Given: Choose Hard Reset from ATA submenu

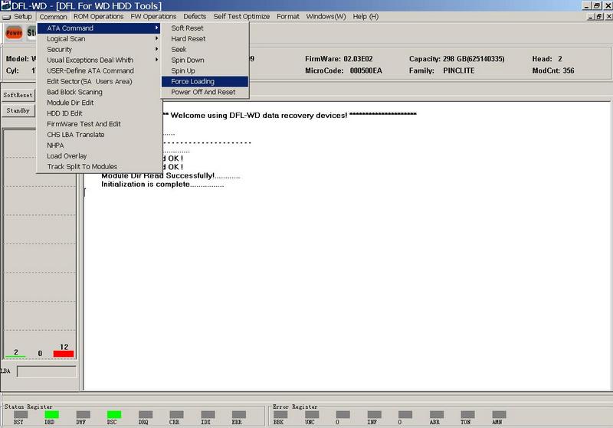Looking at the screenshot, I should point(205,38).
